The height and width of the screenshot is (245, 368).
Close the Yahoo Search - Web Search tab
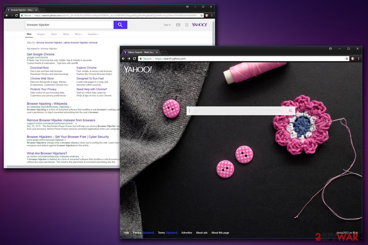coord(157,52)
